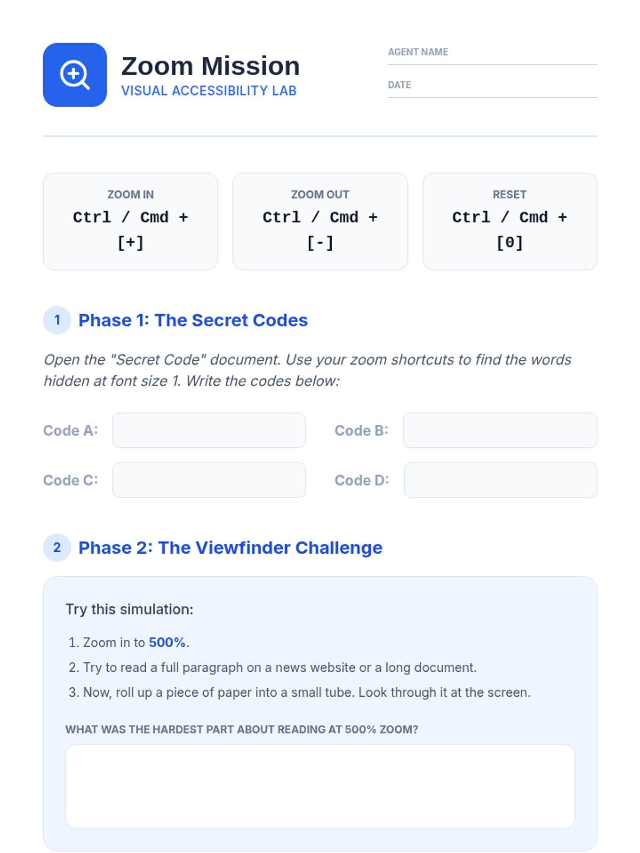Click the Zoom Mission title
Screen dimensions: 640x853
pos(210,66)
